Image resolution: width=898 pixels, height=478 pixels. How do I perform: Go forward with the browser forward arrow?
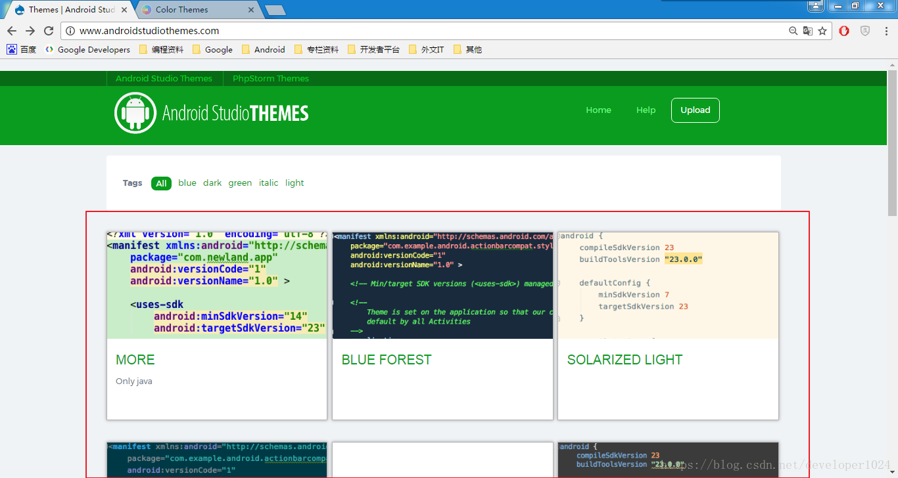pyautogui.click(x=30, y=31)
